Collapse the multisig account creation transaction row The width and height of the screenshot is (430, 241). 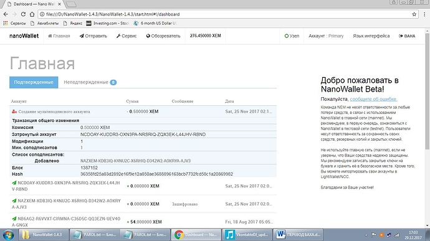[143, 111]
